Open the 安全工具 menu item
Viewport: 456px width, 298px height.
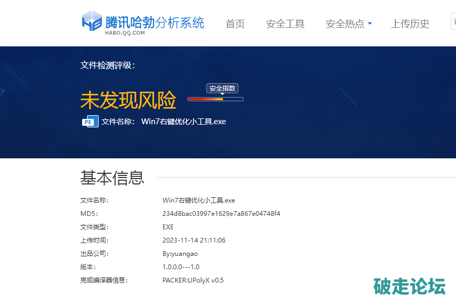[285, 24]
